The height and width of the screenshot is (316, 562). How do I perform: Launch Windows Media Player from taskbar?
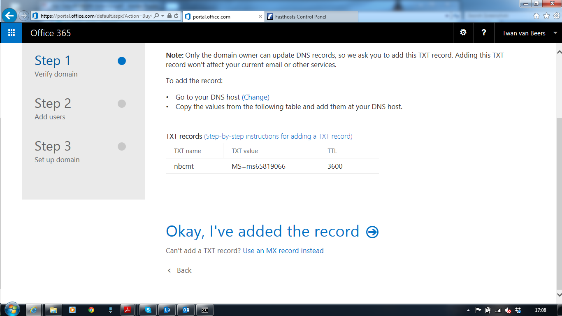click(x=72, y=310)
